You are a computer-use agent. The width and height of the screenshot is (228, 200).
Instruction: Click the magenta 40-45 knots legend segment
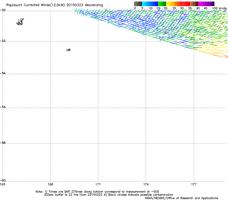(x=202, y=4)
